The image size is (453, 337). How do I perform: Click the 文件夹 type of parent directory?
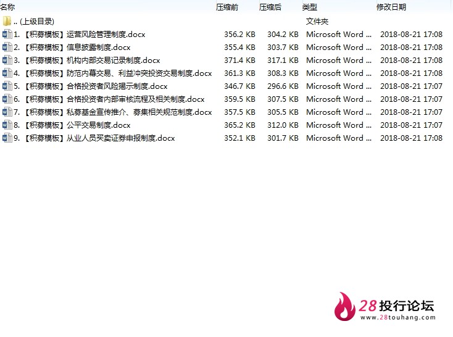317,22
